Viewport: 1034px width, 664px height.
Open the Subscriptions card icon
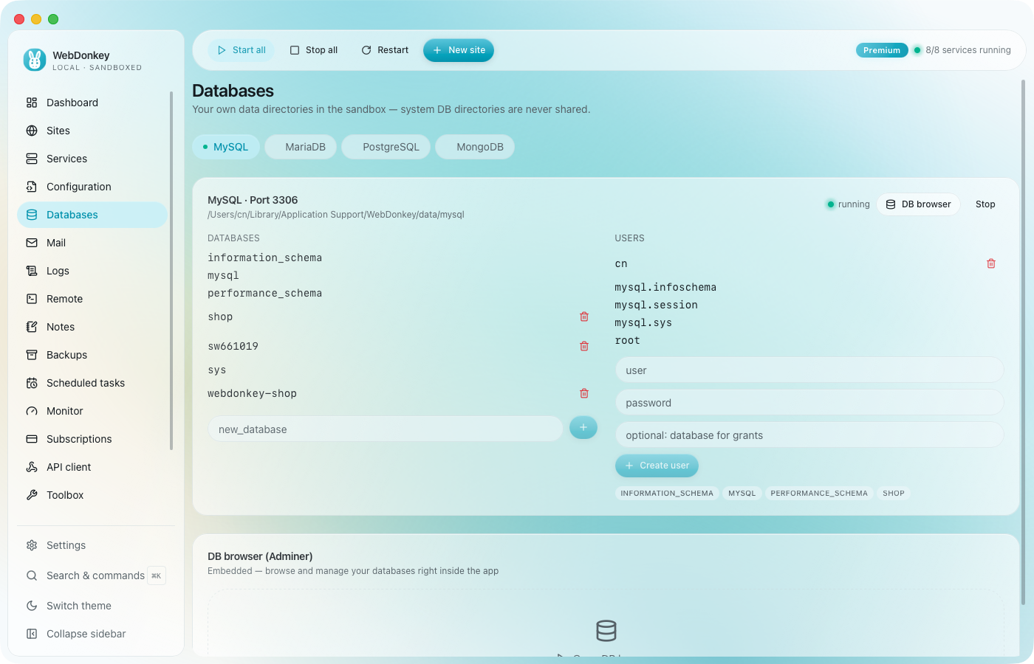click(32, 439)
